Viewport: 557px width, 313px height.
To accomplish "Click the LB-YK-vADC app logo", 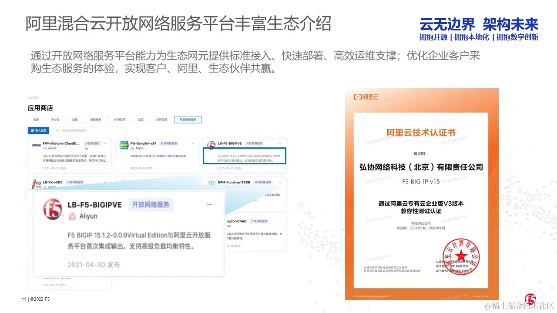I will click(37, 184).
